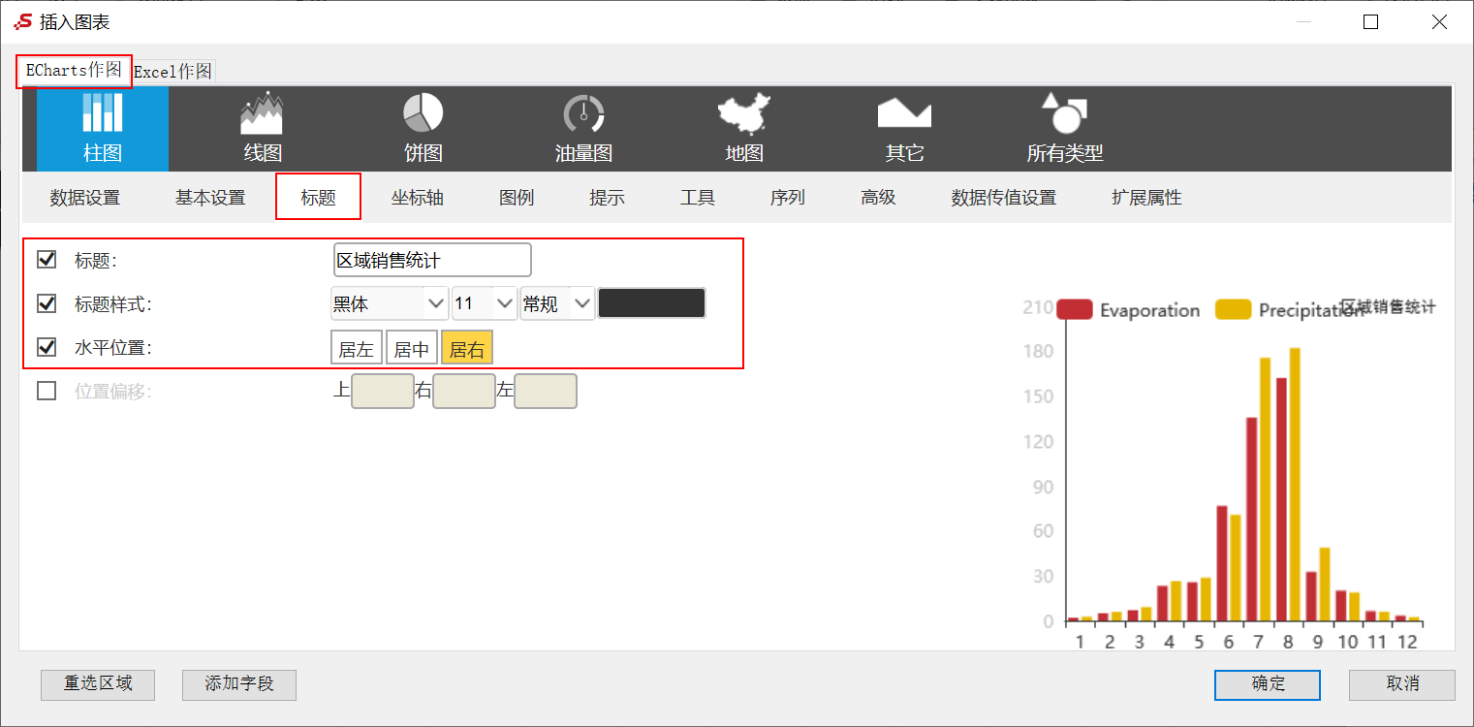Minimize the 插入图表 window
This screenshot has width=1474, height=727.
(x=1303, y=22)
